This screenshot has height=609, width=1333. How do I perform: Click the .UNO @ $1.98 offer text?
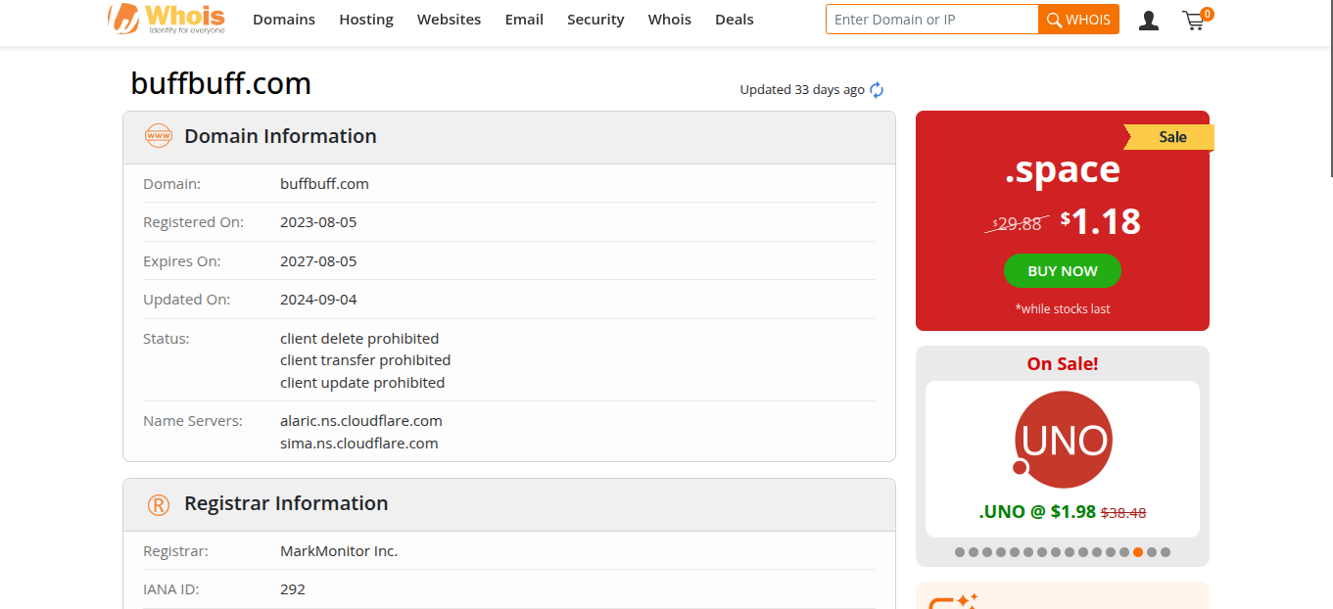point(1037,511)
